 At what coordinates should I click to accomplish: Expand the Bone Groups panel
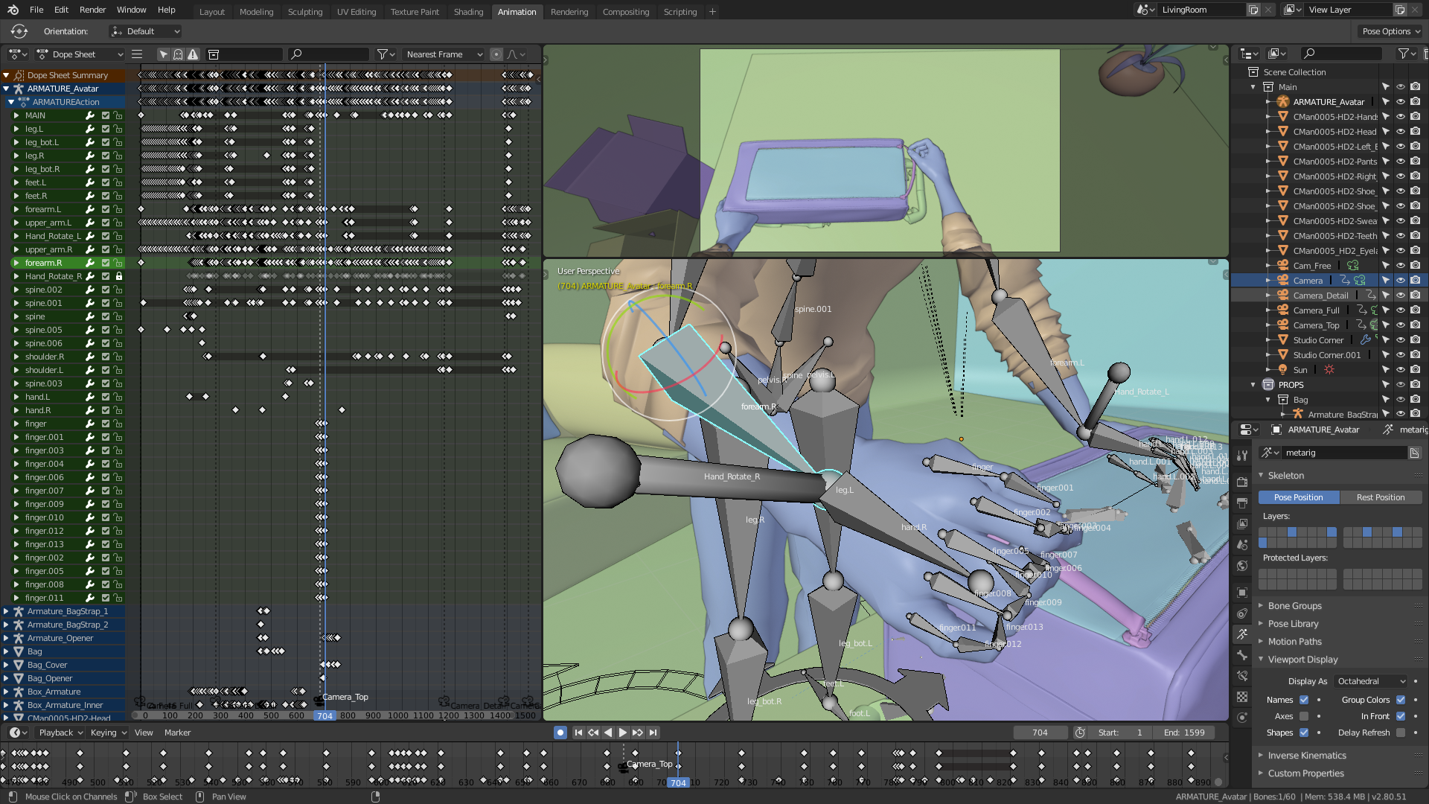(x=1295, y=606)
